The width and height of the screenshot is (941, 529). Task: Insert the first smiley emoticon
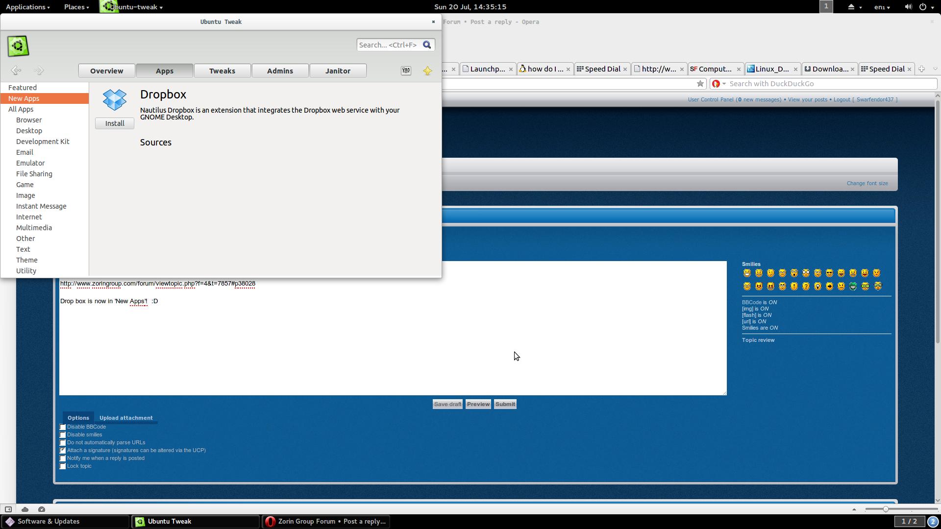(x=747, y=273)
